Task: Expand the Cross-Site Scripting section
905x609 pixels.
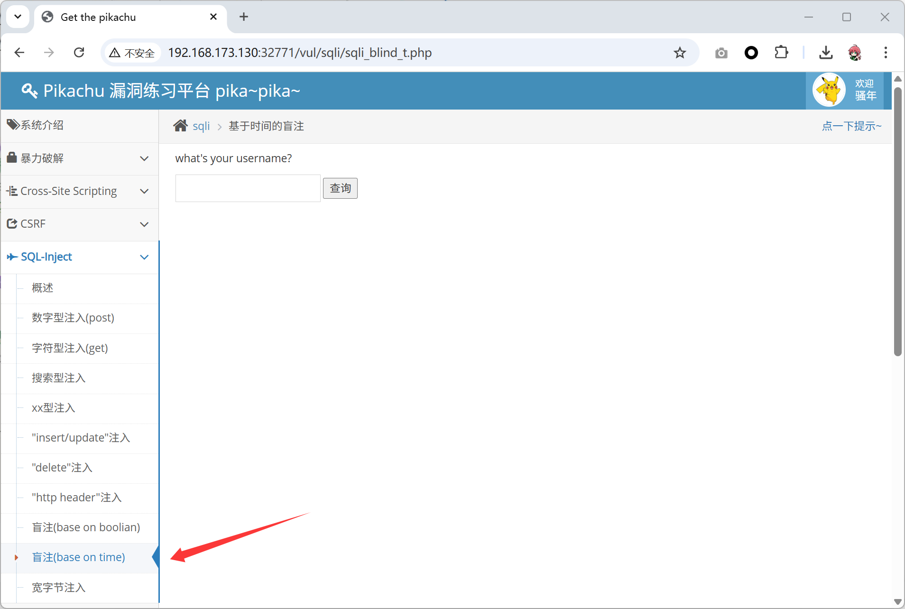Action: click(79, 191)
